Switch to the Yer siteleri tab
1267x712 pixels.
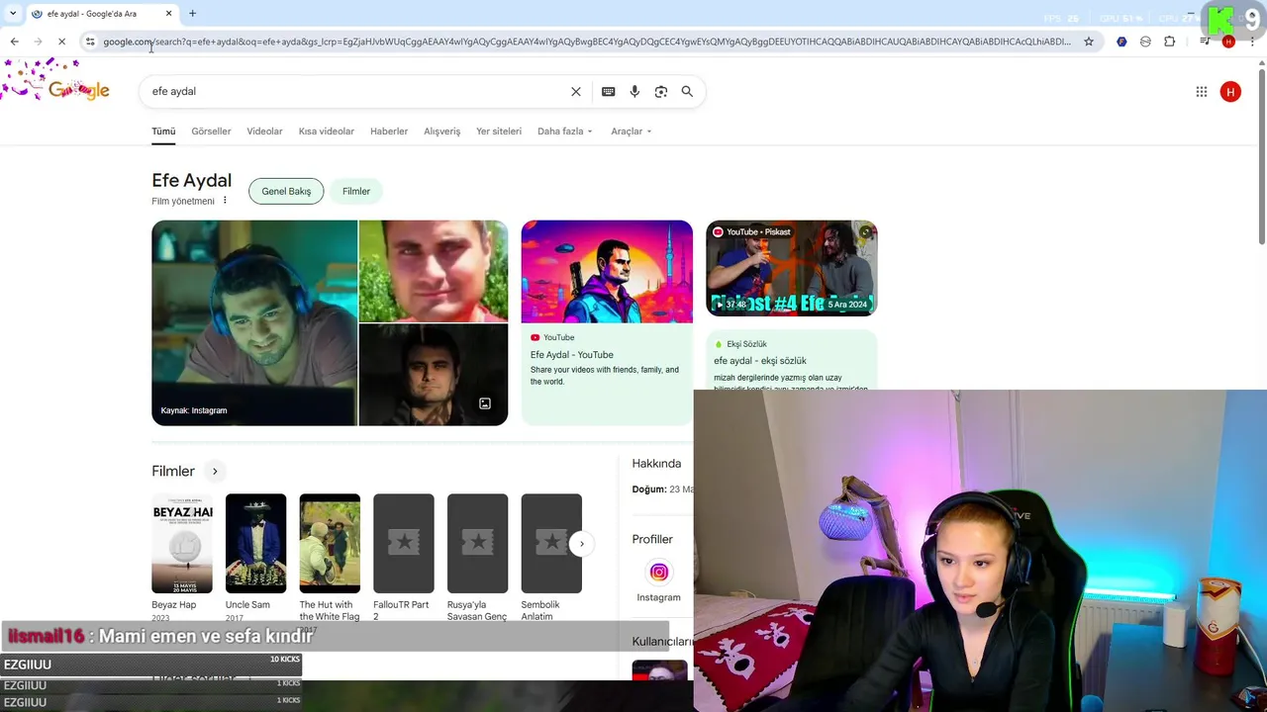pyautogui.click(x=499, y=132)
